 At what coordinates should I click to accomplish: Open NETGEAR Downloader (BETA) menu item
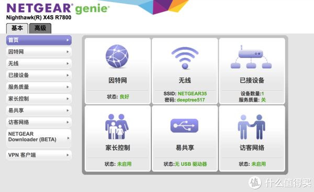coord(39,138)
